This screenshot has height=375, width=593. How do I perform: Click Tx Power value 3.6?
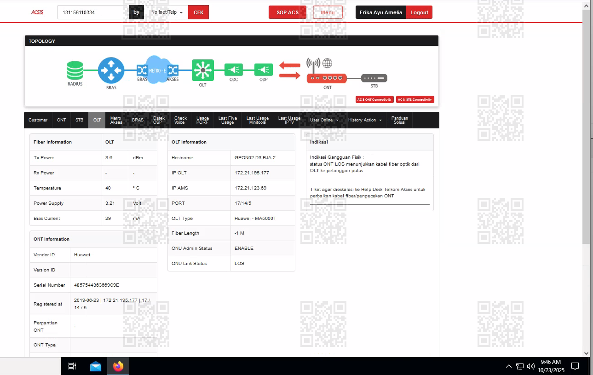click(109, 158)
